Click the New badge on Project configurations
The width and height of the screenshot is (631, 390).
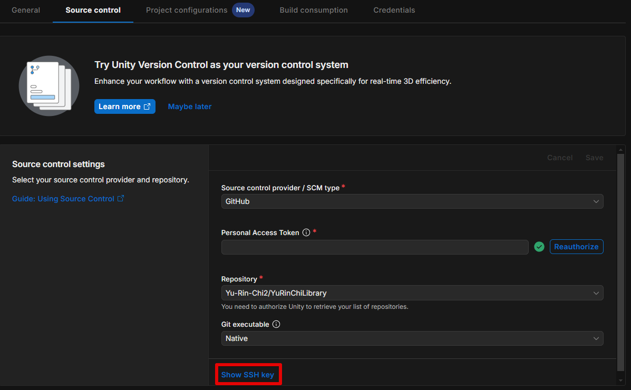click(243, 10)
